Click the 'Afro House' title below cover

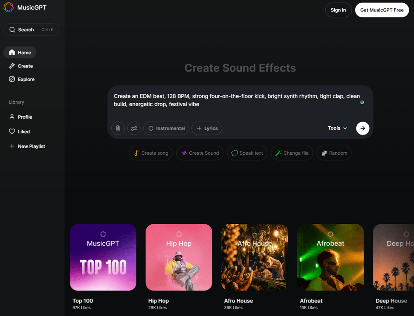pyautogui.click(x=238, y=301)
